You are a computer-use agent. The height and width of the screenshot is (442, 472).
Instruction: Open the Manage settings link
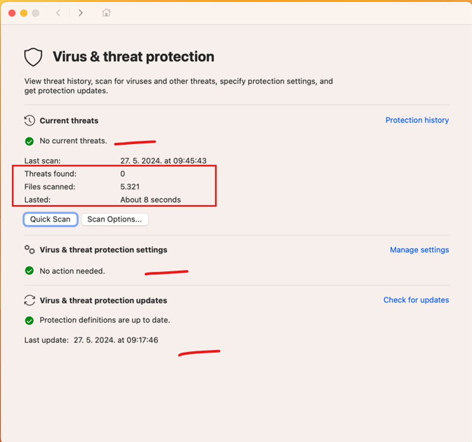(419, 250)
